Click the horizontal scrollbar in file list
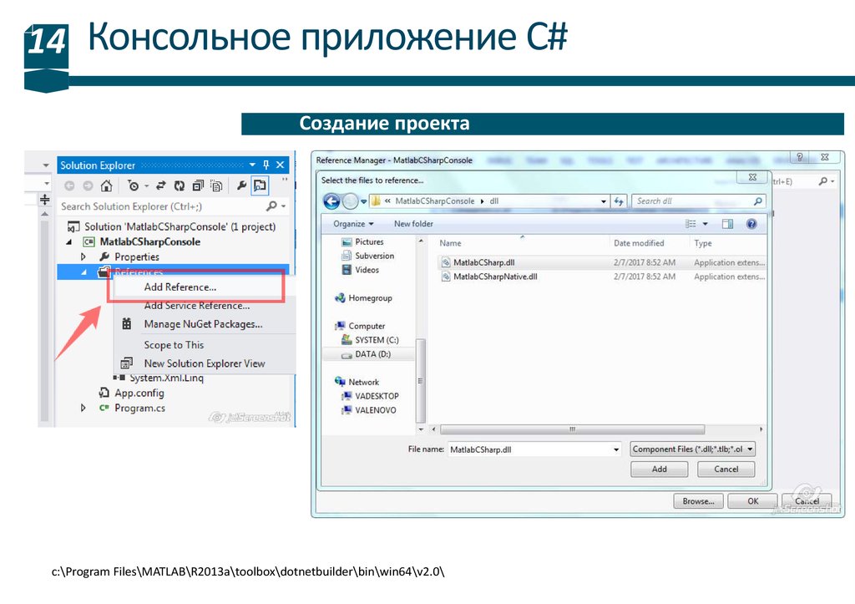 tap(571, 430)
